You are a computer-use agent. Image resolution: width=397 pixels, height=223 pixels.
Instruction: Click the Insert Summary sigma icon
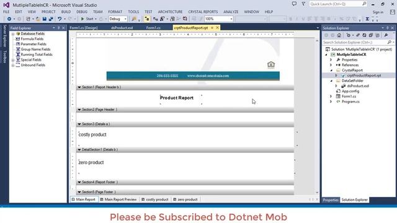click(367, 19)
